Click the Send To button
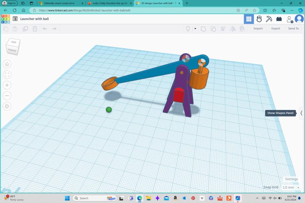Viewport: 305px width, 203px height. point(293,29)
